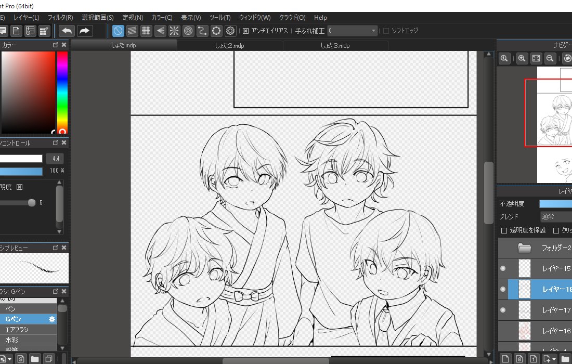The width and height of the screenshot is (572, 364).
Task: Click the ellipse snap icon with nodes
Action: tap(216, 31)
